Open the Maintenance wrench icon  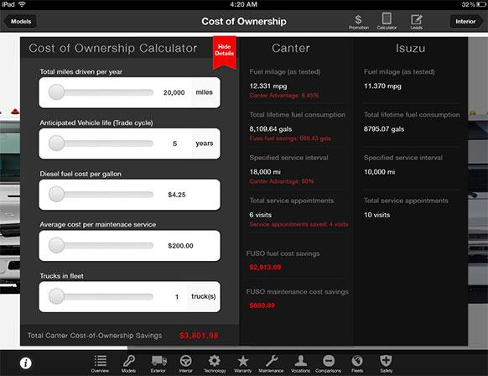pyautogui.click(x=271, y=364)
